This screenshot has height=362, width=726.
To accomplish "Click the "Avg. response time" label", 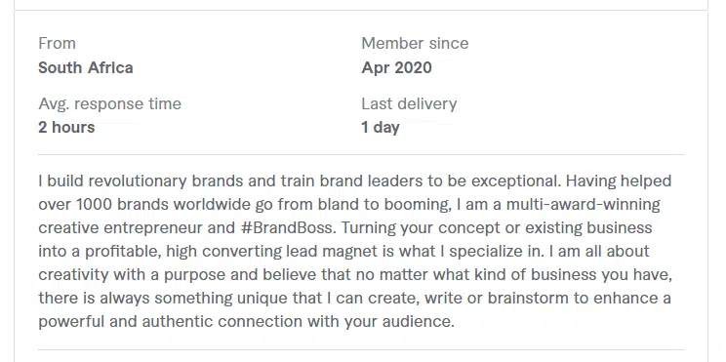I will pyautogui.click(x=109, y=104).
